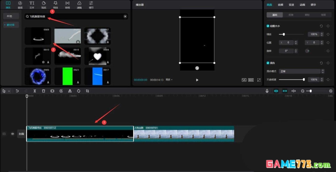Click the delete trash icon in timeline toolbar
Viewport: 336px width, 172px height.
[44, 91]
